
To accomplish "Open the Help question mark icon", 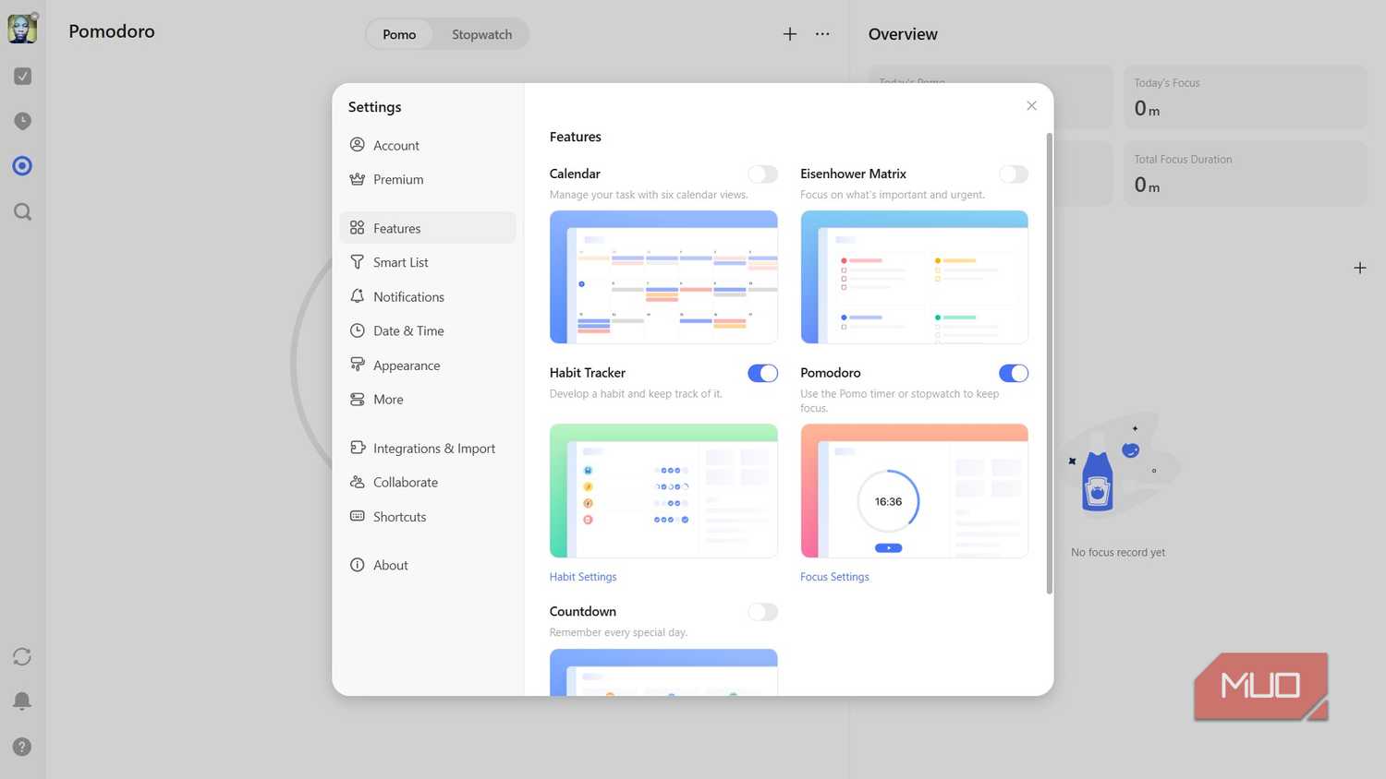I will coord(22,747).
